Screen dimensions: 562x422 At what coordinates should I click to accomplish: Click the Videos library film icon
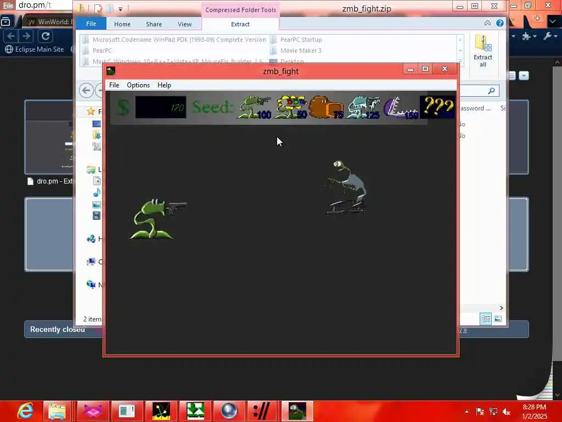pyautogui.click(x=97, y=215)
